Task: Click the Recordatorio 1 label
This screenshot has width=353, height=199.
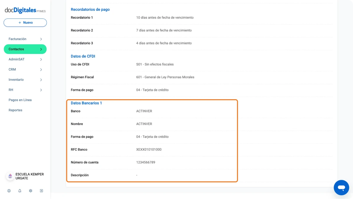Action: [82, 18]
